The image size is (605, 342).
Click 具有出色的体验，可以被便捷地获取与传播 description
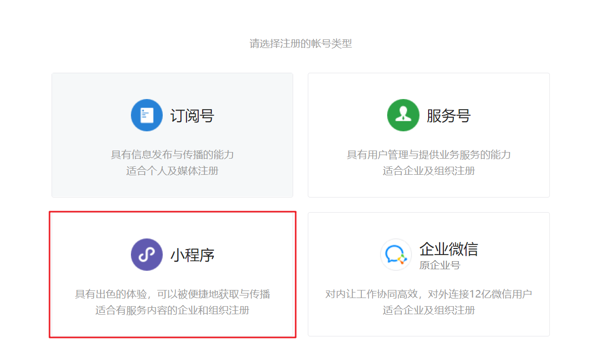[172, 294]
